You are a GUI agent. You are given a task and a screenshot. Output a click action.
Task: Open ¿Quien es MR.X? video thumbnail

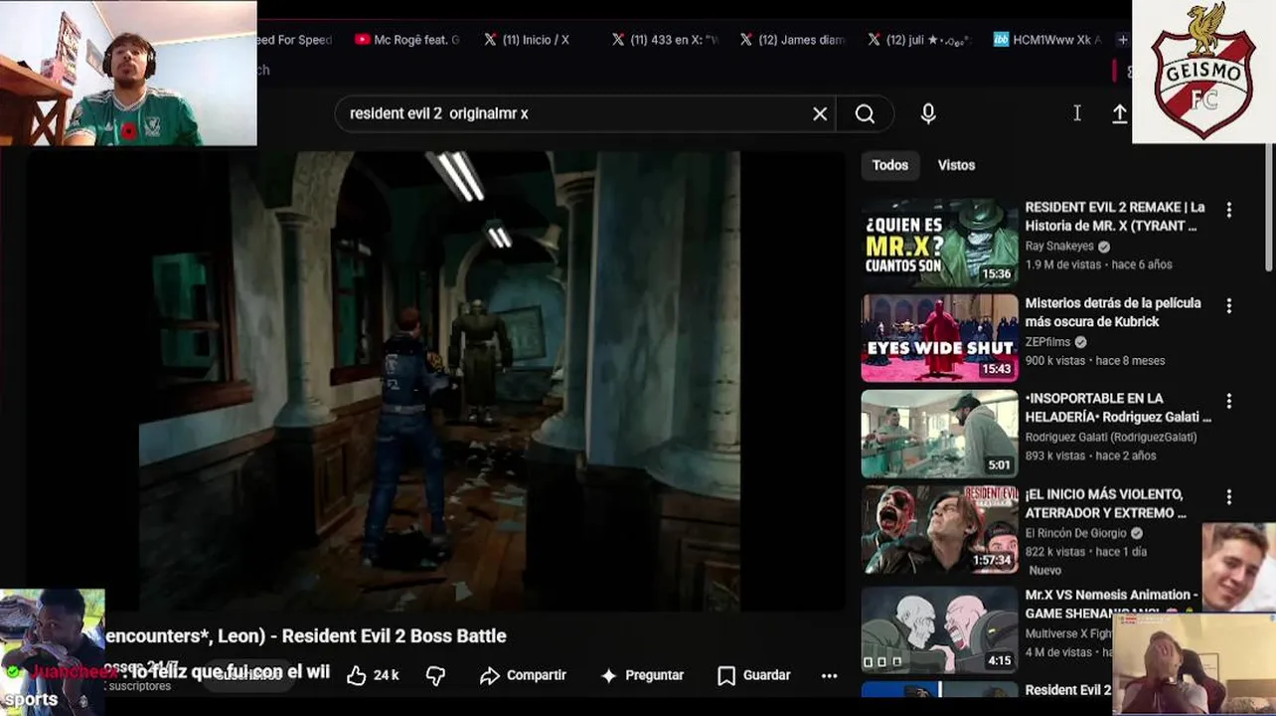(x=939, y=243)
